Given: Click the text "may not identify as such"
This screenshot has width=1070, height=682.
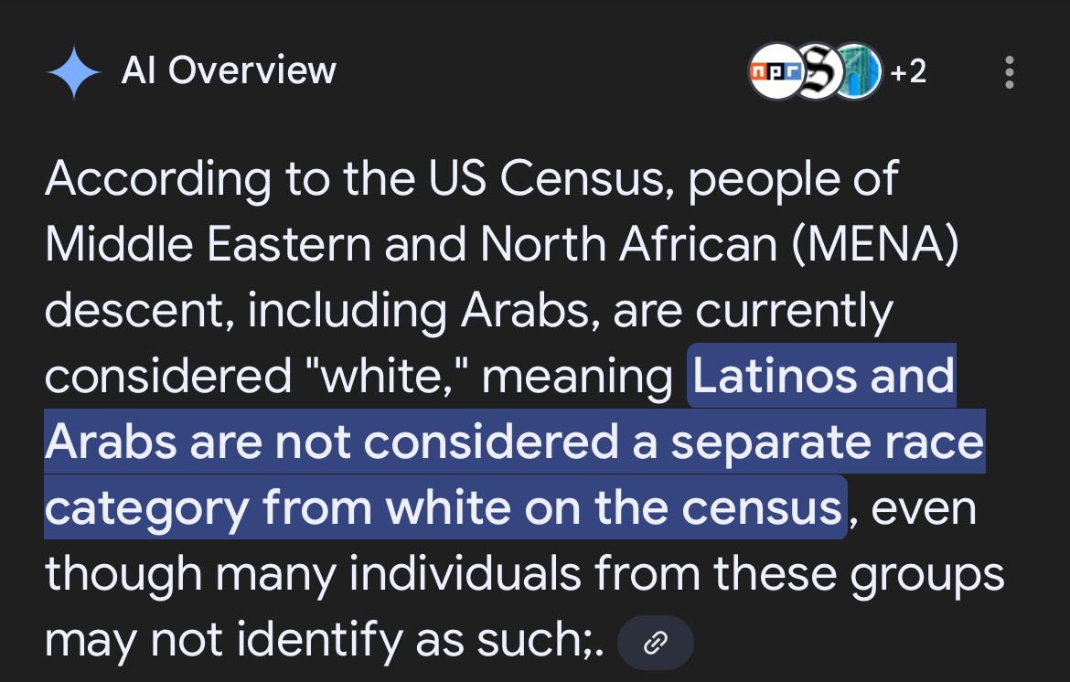Looking at the screenshot, I should coord(320,641).
